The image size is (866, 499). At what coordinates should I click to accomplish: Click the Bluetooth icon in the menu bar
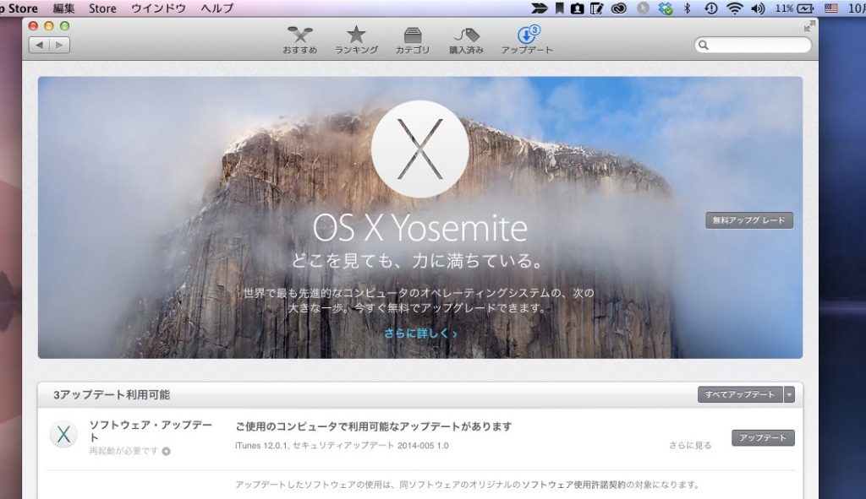tap(687, 8)
